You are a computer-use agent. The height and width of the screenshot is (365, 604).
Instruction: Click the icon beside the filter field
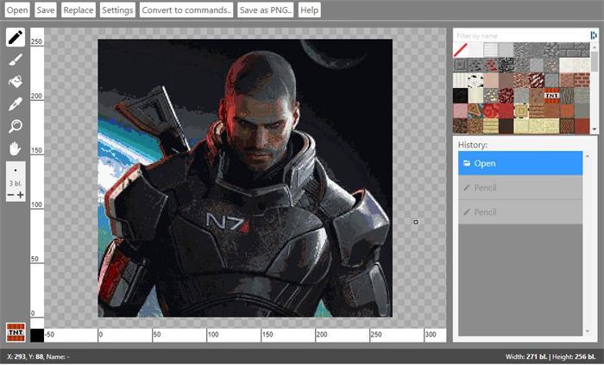pyautogui.click(x=593, y=35)
